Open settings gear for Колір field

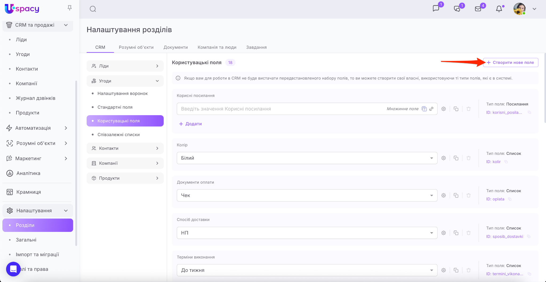click(x=444, y=158)
